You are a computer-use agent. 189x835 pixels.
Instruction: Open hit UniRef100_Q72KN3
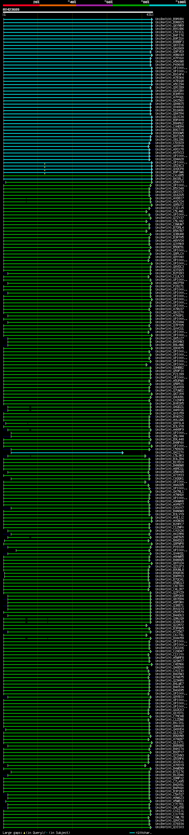click(x=170, y=755)
